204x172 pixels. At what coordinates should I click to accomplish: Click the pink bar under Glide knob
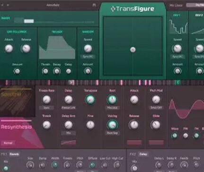(x=156, y=143)
